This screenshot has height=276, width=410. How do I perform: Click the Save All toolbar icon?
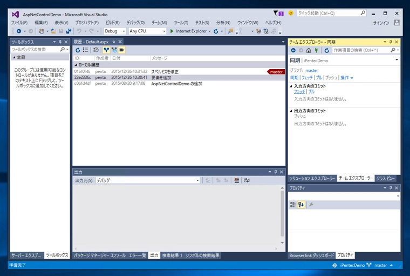pos(69,31)
